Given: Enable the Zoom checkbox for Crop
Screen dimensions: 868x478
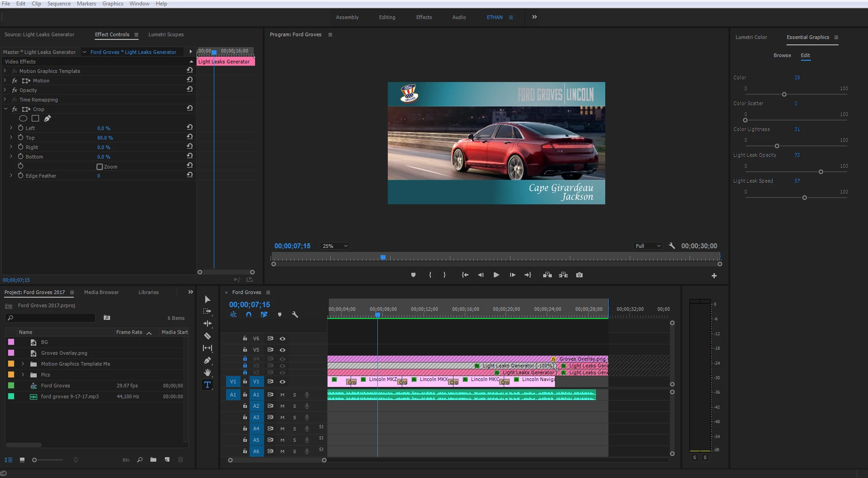Looking at the screenshot, I should pyautogui.click(x=100, y=167).
